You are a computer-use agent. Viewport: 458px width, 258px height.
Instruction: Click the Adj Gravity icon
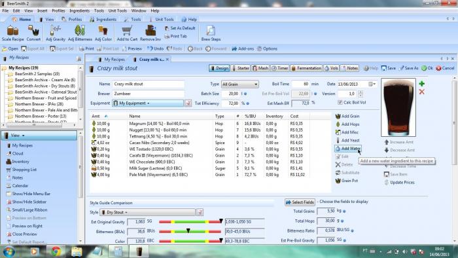[55, 33]
